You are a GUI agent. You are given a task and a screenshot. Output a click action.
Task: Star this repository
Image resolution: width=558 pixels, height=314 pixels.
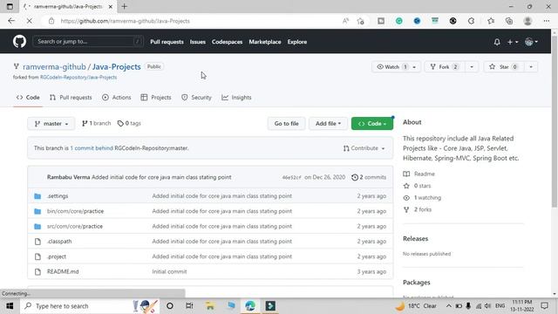point(504,67)
